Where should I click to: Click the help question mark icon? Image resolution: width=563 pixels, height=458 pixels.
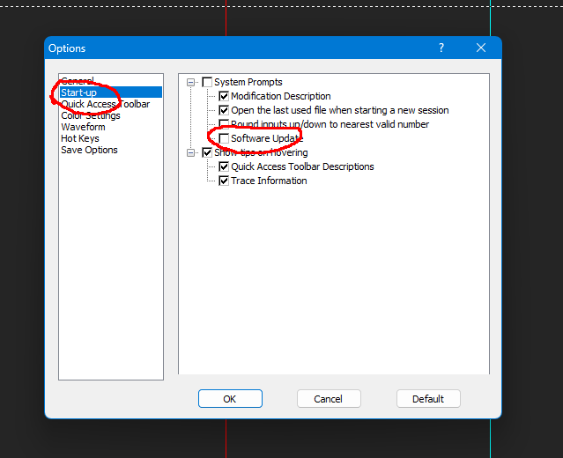(x=441, y=48)
